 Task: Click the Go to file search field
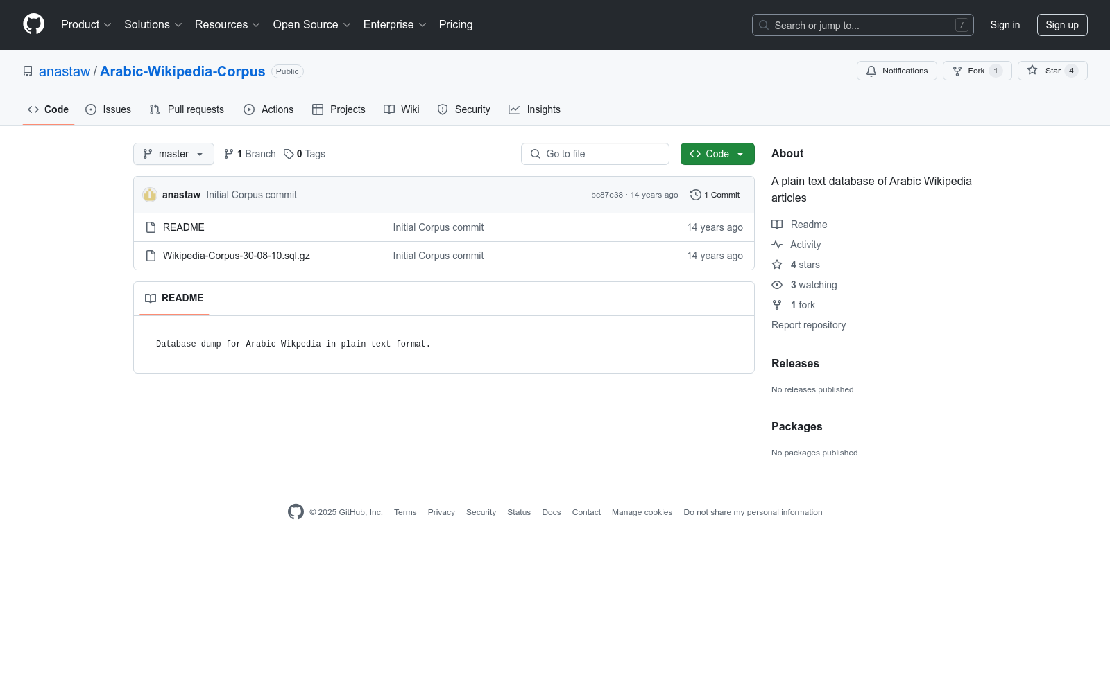(x=595, y=154)
